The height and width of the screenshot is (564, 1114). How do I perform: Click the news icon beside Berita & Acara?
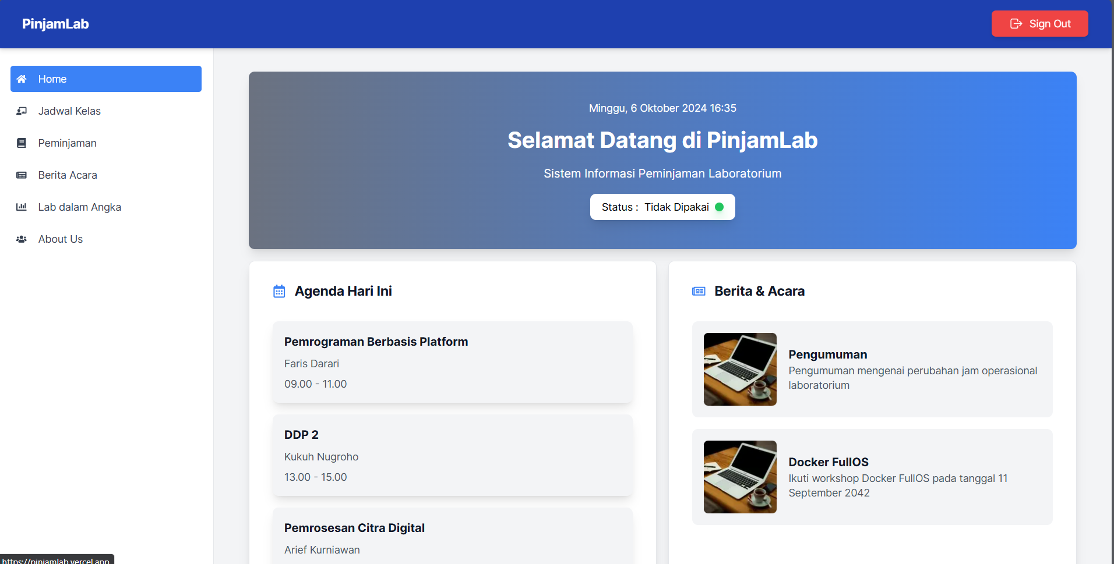pyautogui.click(x=699, y=292)
